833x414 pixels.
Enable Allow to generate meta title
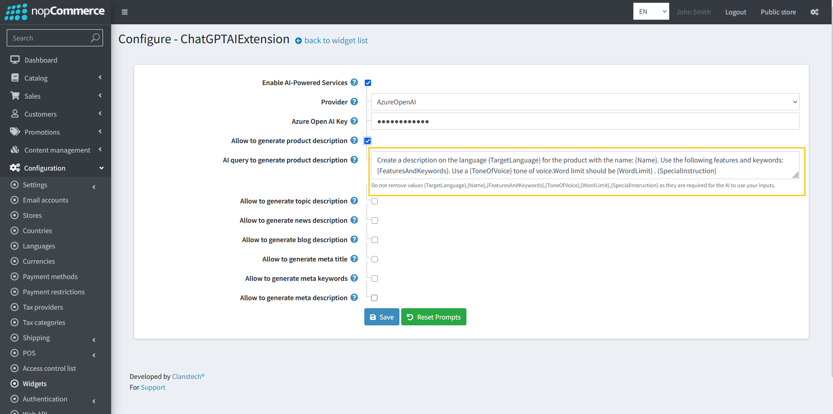(x=374, y=259)
